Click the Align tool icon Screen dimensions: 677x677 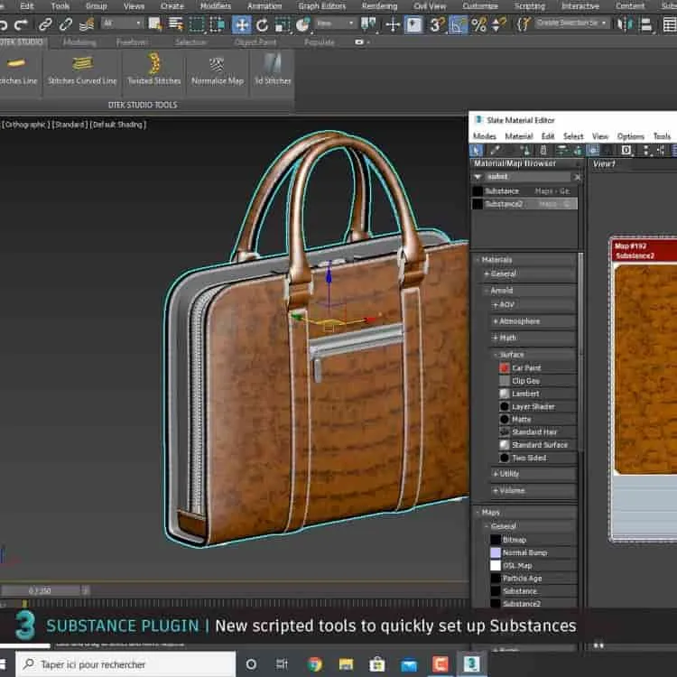pos(646,24)
